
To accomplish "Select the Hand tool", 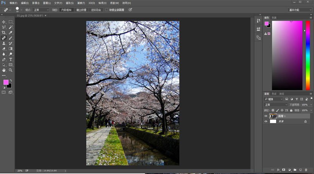I will pos(4,70).
